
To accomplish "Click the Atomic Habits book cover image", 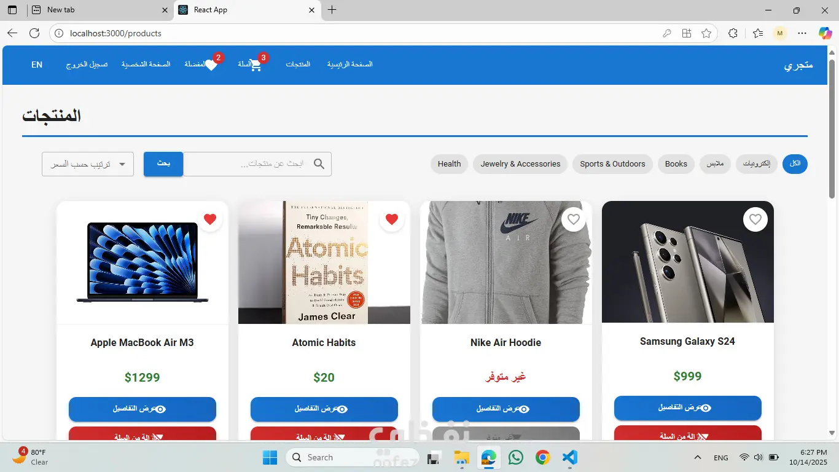I will click(x=324, y=262).
